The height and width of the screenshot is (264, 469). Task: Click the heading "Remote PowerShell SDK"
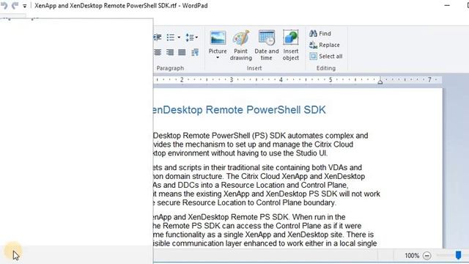(265, 110)
